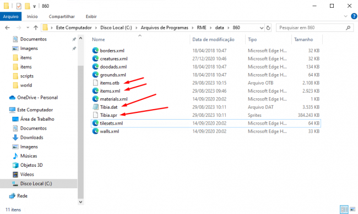
Task: Click the navigation pane scroll up arrow
Action: click(80, 38)
